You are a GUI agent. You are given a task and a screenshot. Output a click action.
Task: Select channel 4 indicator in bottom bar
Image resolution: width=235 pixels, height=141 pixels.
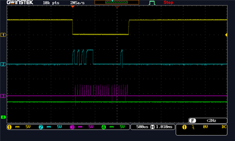point(104,127)
